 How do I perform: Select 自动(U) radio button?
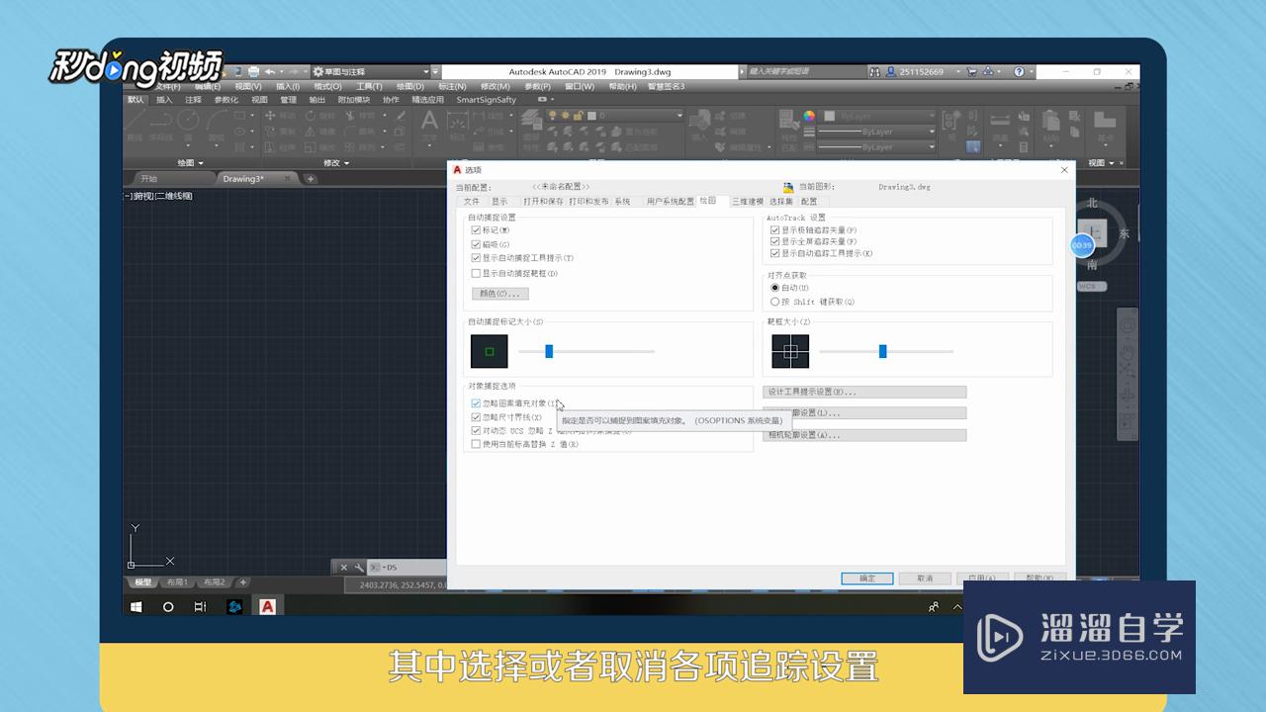775,288
